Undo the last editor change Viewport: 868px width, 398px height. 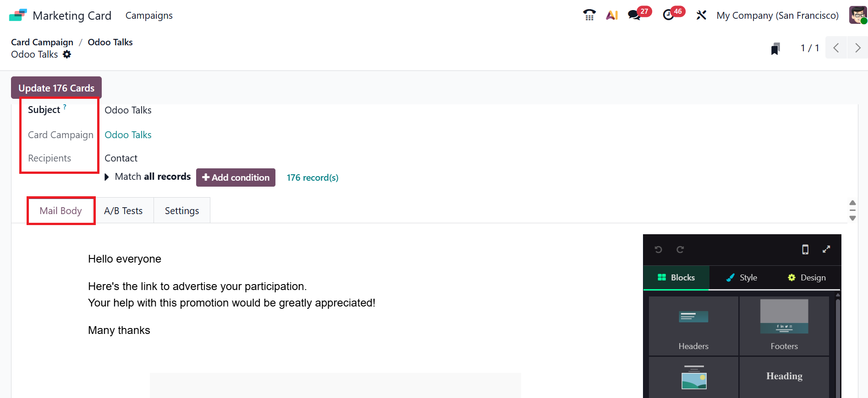tap(659, 249)
